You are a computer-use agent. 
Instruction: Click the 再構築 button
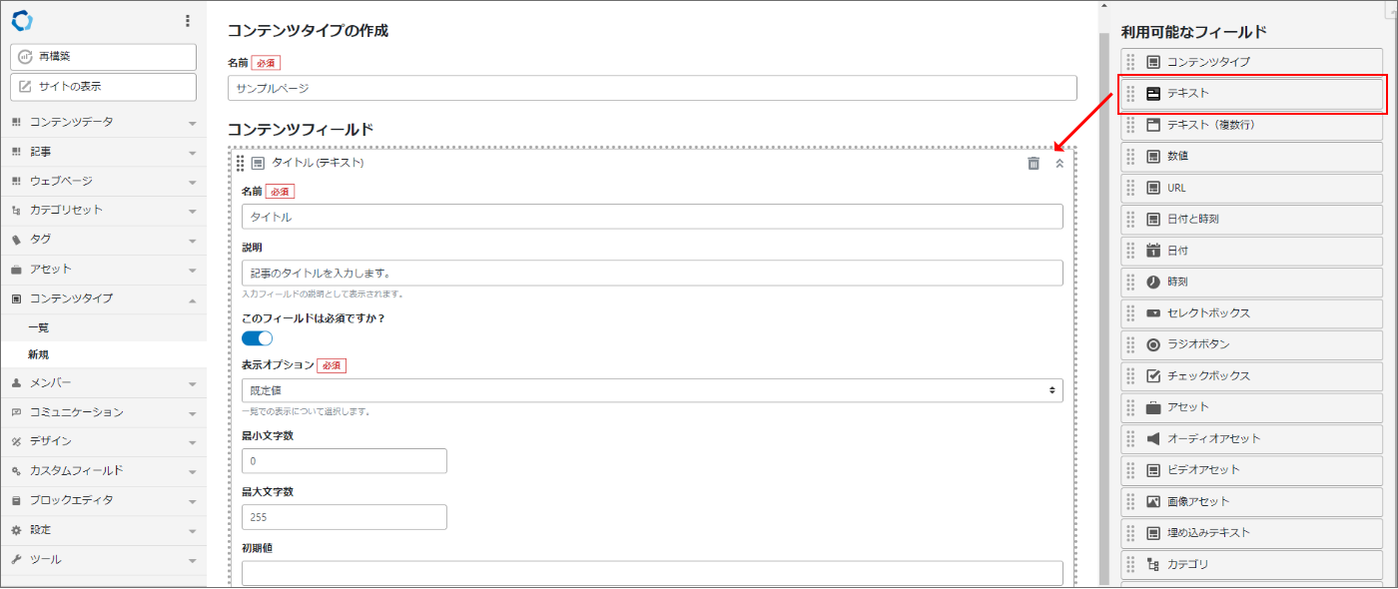point(104,57)
